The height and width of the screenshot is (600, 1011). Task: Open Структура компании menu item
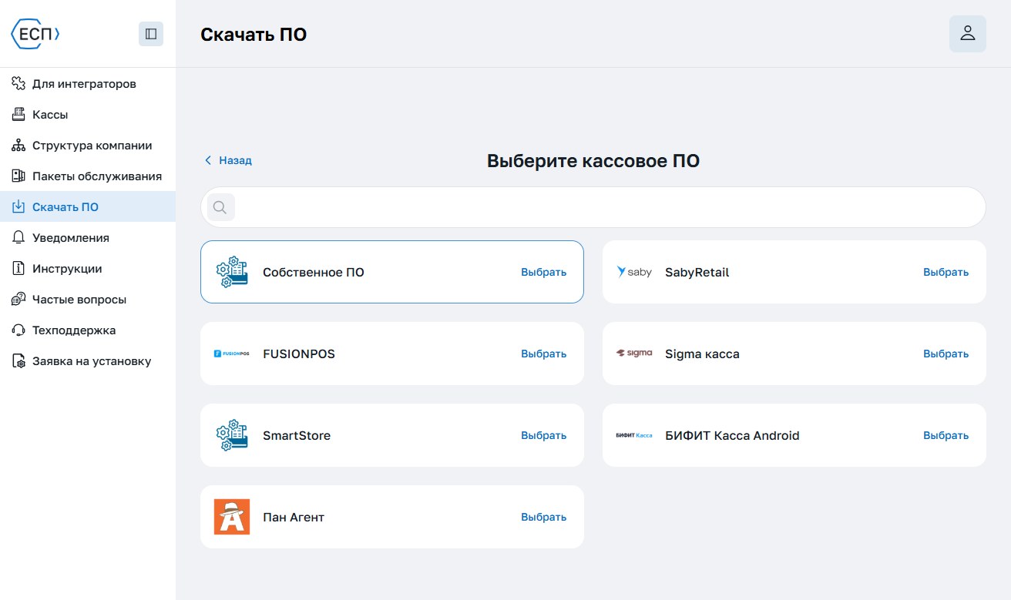pyautogui.click(x=88, y=145)
